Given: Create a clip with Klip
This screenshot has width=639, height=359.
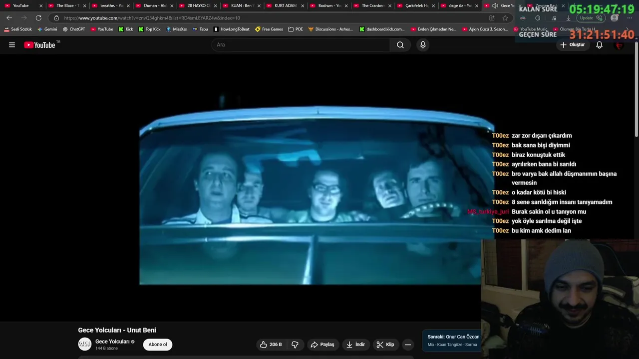Looking at the screenshot, I should (x=385, y=345).
